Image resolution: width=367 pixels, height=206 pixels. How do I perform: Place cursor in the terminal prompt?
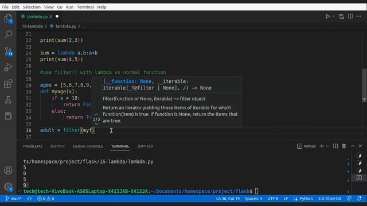(x=257, y=191)
